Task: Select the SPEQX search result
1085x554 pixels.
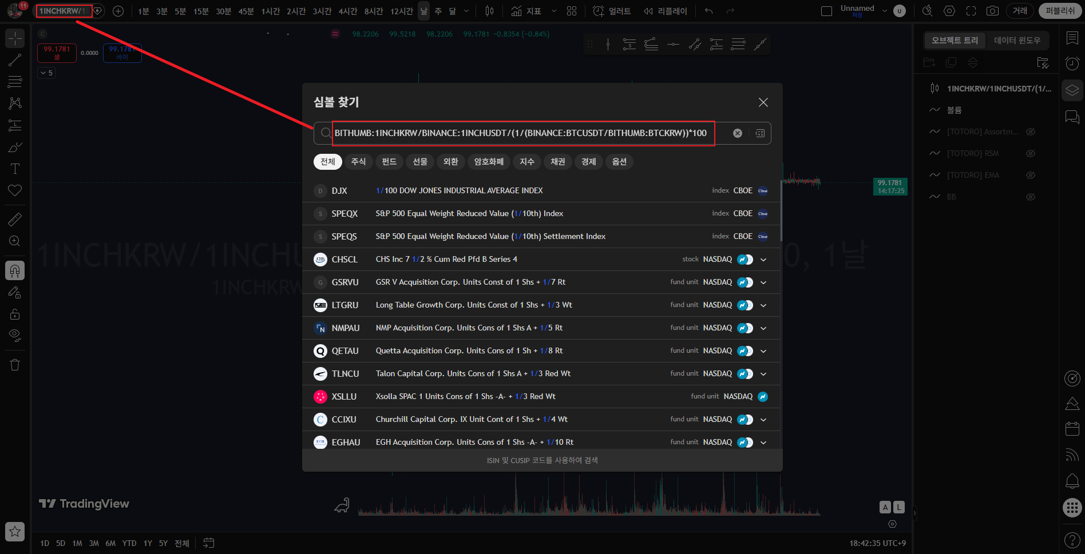Action: [x=541, y=214]
